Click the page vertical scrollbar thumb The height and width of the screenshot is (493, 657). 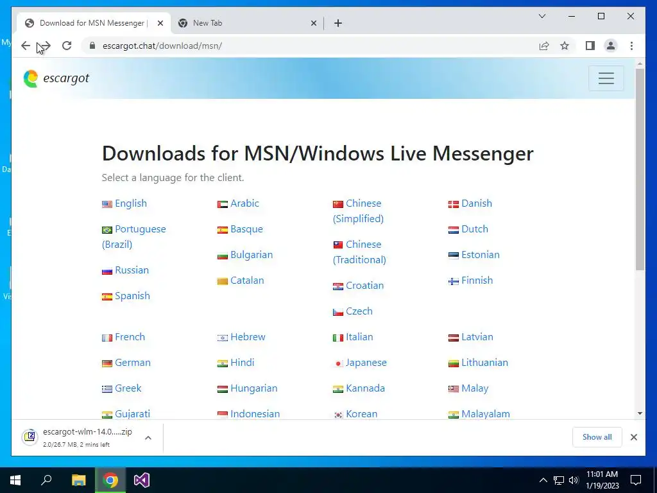point(640,169)
